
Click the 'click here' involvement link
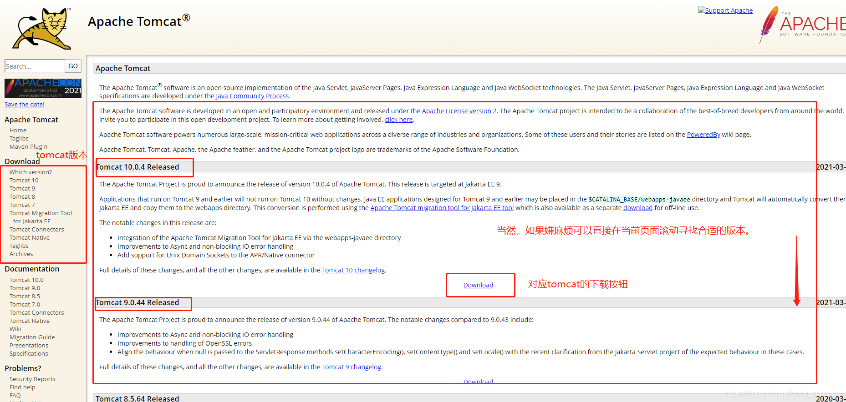pyautogui.click(x=399, y=120)
